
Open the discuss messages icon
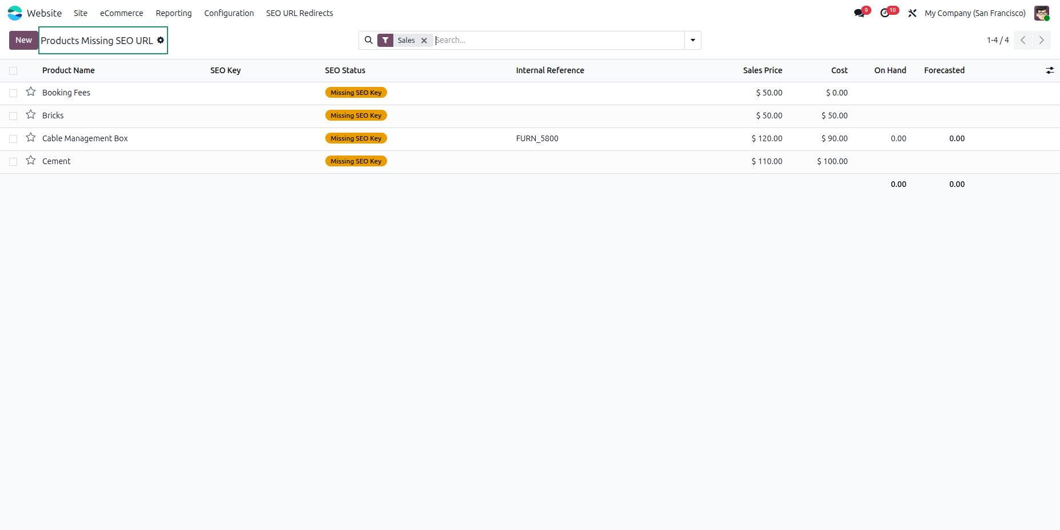pos(859,13)
